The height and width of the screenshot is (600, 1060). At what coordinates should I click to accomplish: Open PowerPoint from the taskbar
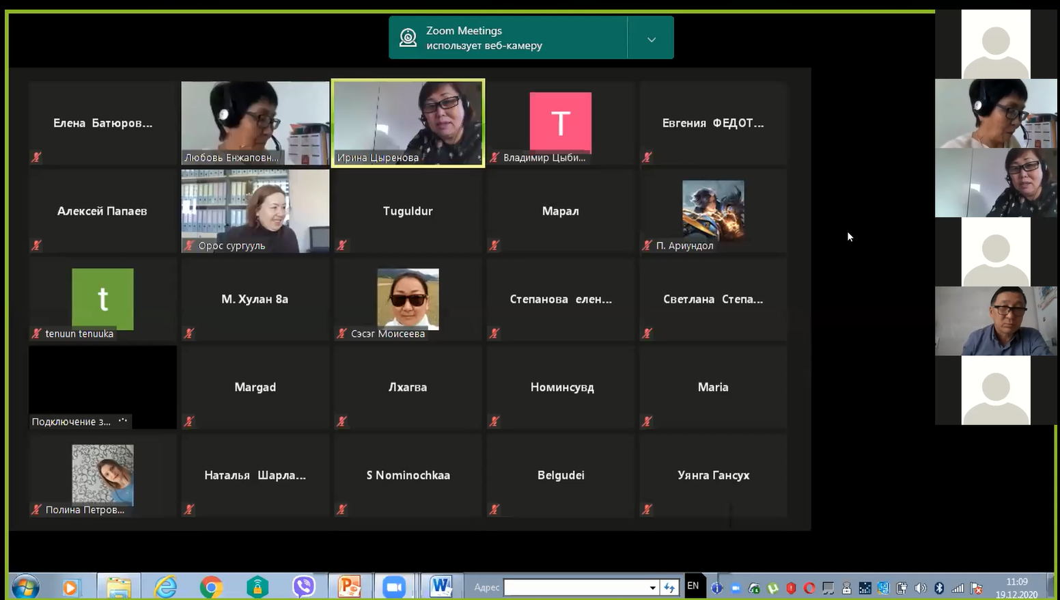tap(349, 587)
